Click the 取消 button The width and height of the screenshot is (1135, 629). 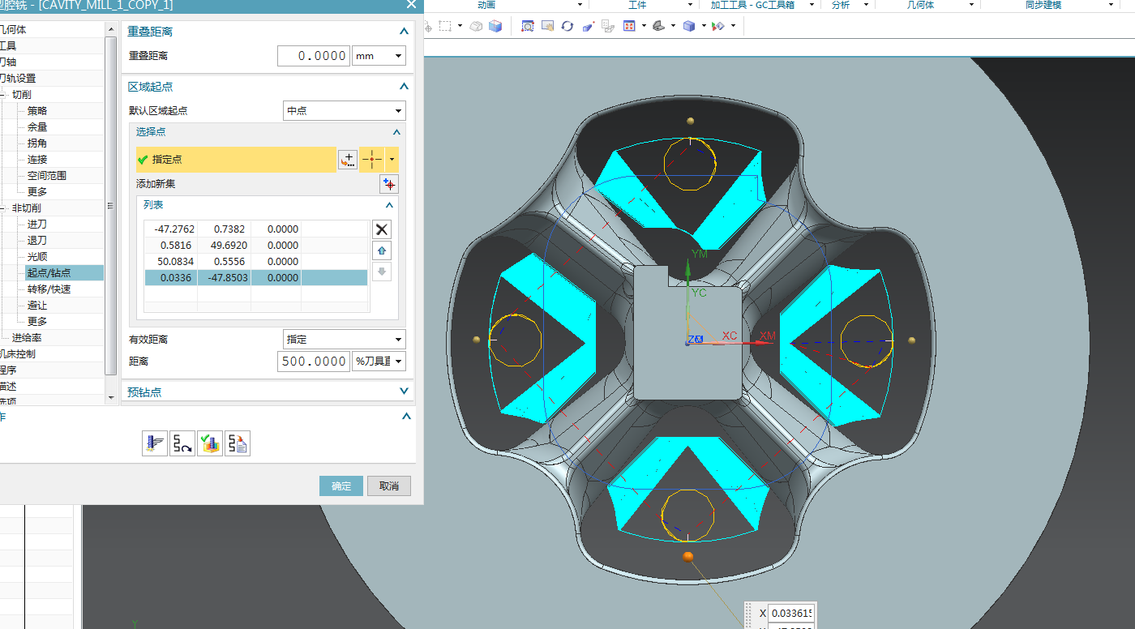point(389,486)
